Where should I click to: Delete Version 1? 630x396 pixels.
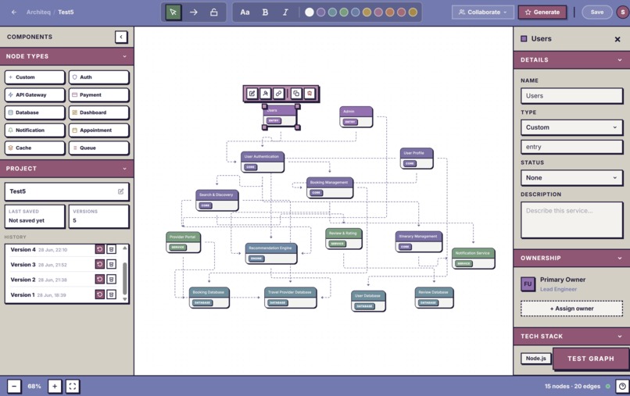pos(111,294)
